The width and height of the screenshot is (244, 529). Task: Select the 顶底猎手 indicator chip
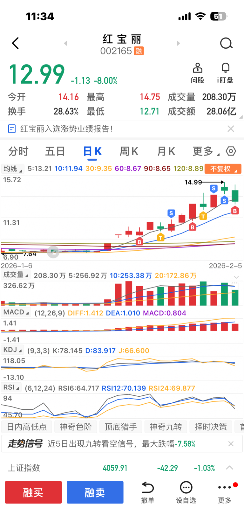(x=121, y=427)
